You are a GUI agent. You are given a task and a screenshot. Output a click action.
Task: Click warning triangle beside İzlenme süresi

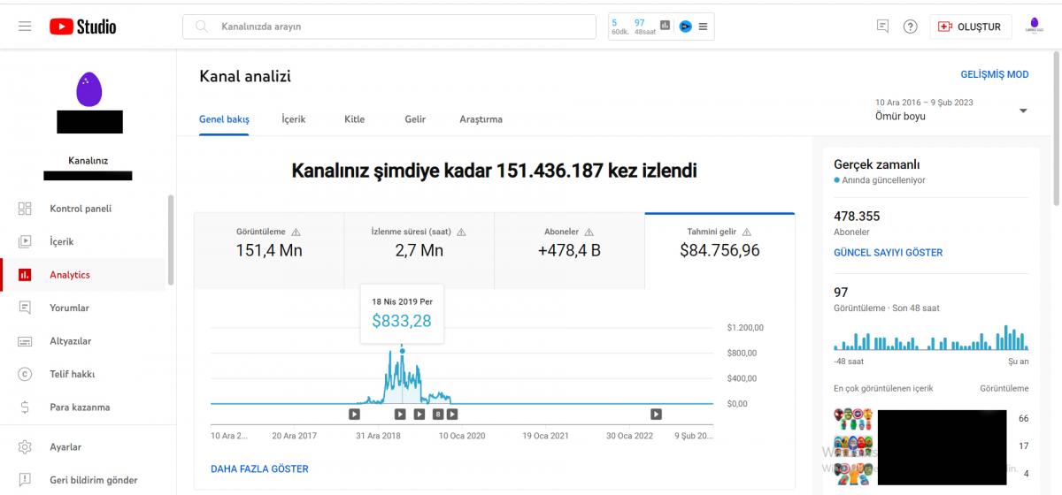click(x=461, y=232)
